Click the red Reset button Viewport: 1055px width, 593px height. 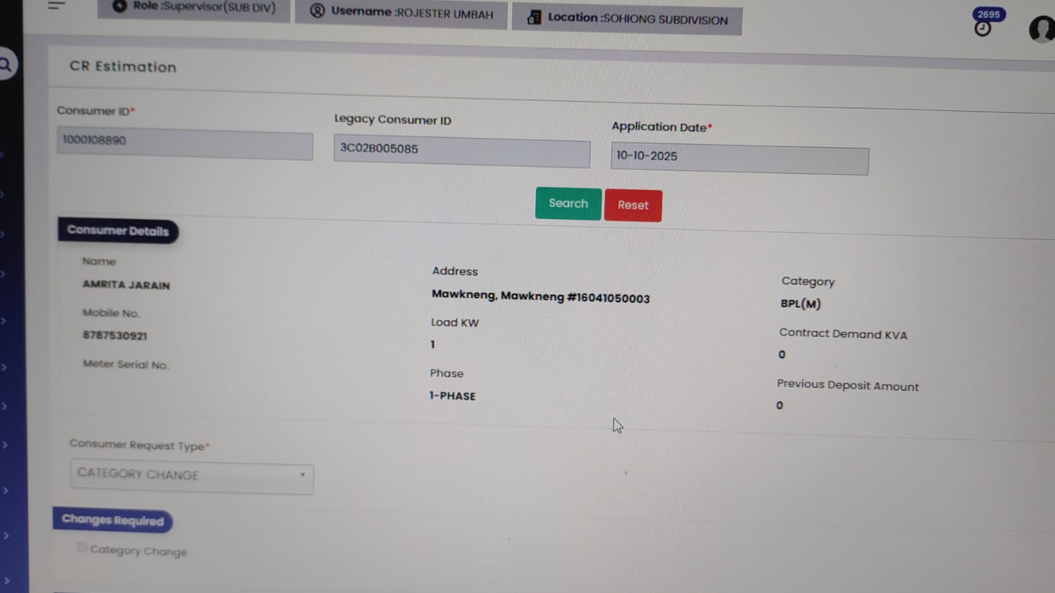[633, 205]
